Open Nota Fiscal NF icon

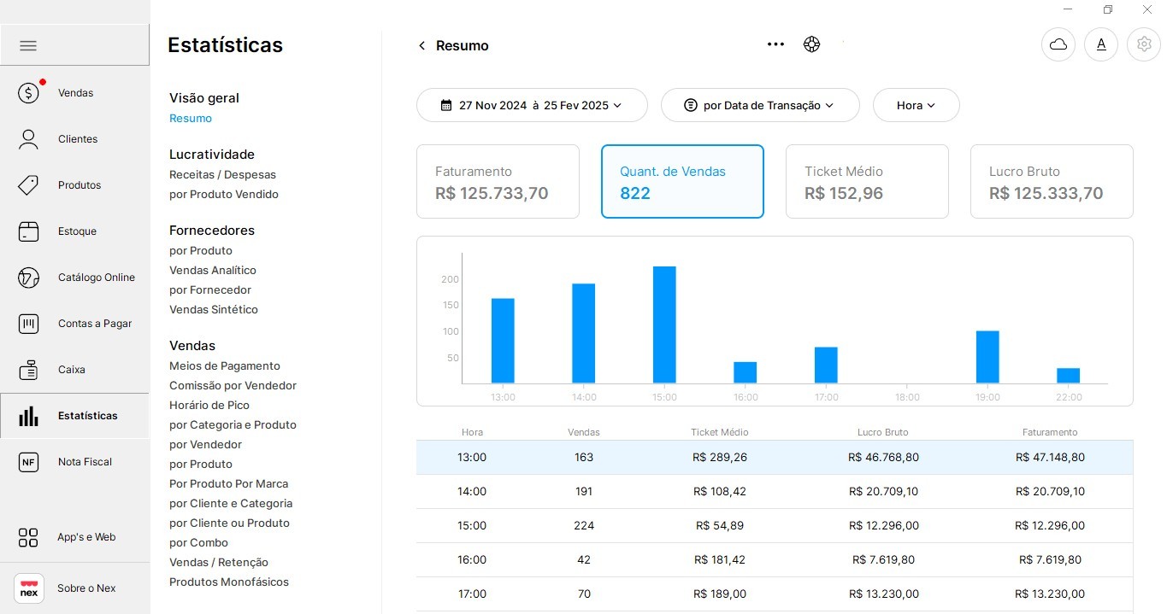[x=28, y=462]
